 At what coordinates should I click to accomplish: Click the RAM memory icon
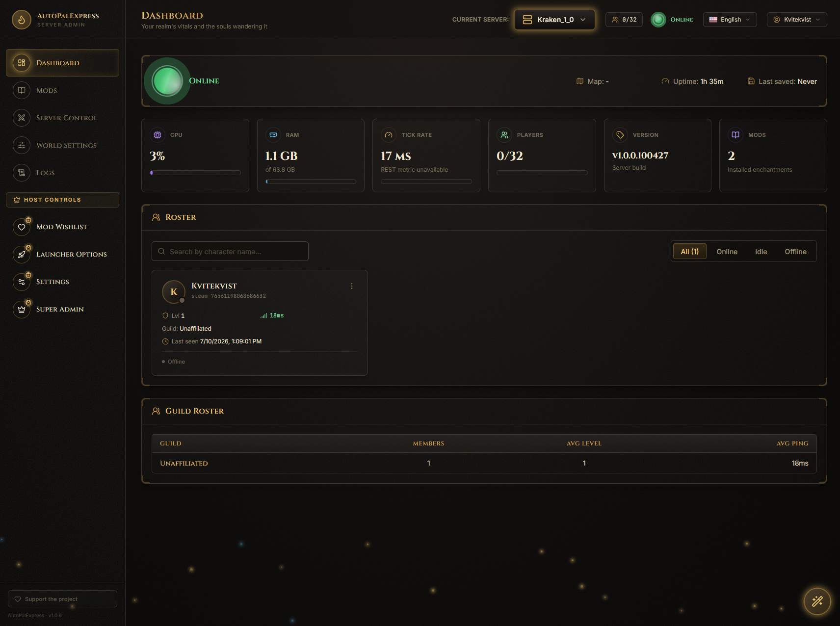pyautogui.click(x=273, y=135)
